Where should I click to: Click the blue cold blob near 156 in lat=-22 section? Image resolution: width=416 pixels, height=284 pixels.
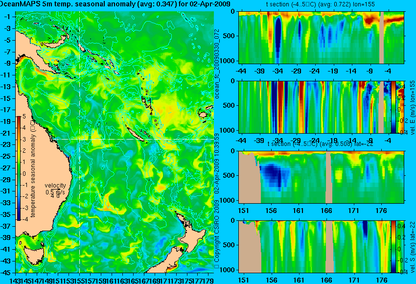click(275, 176)
